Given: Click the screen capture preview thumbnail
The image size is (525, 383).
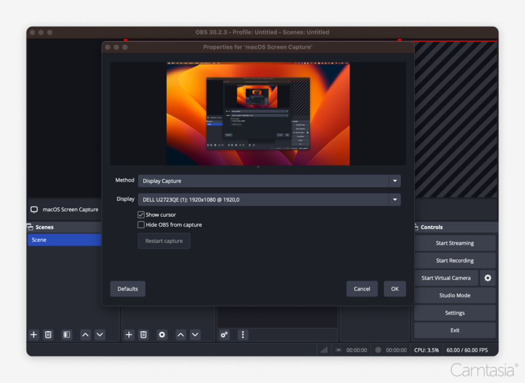Looking at the screenshot, I should coord(258,113).
